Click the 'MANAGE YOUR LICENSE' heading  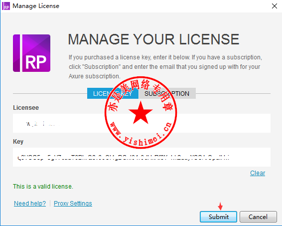click(x=153, y=39)
